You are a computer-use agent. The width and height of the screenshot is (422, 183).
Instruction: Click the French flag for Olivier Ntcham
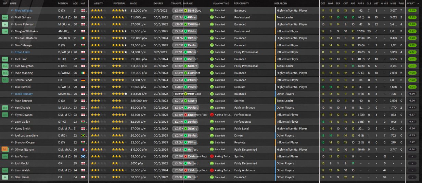[x=83, y=149]
